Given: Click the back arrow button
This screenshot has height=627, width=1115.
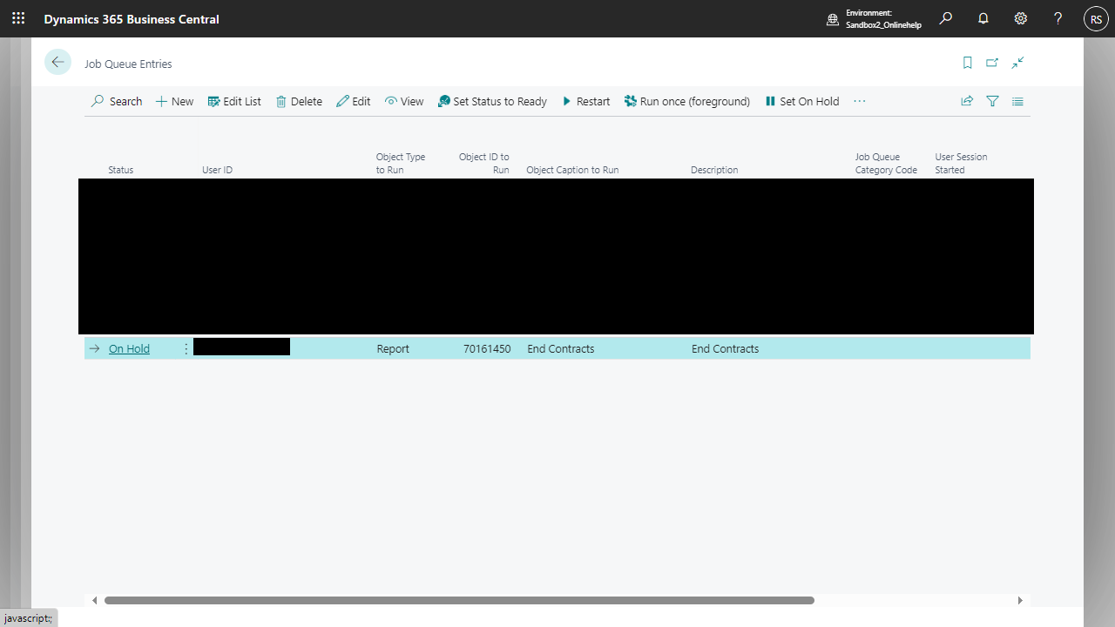Looking at the screenshot, I should tap(57, 62).
